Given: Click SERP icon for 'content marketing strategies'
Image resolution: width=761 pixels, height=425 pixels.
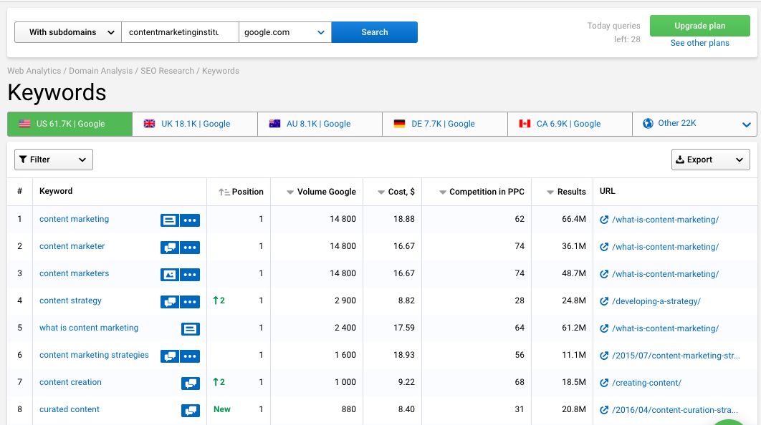Looking at the screenshot, I should [169, 356].
